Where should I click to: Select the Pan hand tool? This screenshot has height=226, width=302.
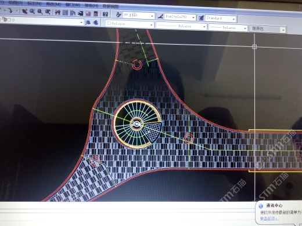[x=24, y=12]
